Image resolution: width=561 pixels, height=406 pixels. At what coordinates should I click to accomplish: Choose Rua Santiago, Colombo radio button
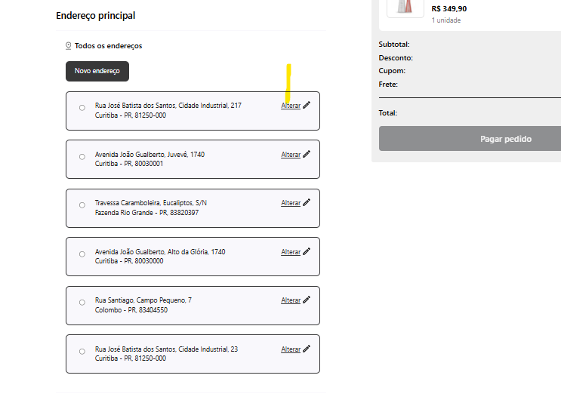point(82,303)
